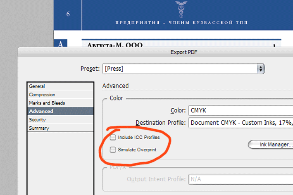Show the Summary section
The image size is (293, 195).
(60, 128)
